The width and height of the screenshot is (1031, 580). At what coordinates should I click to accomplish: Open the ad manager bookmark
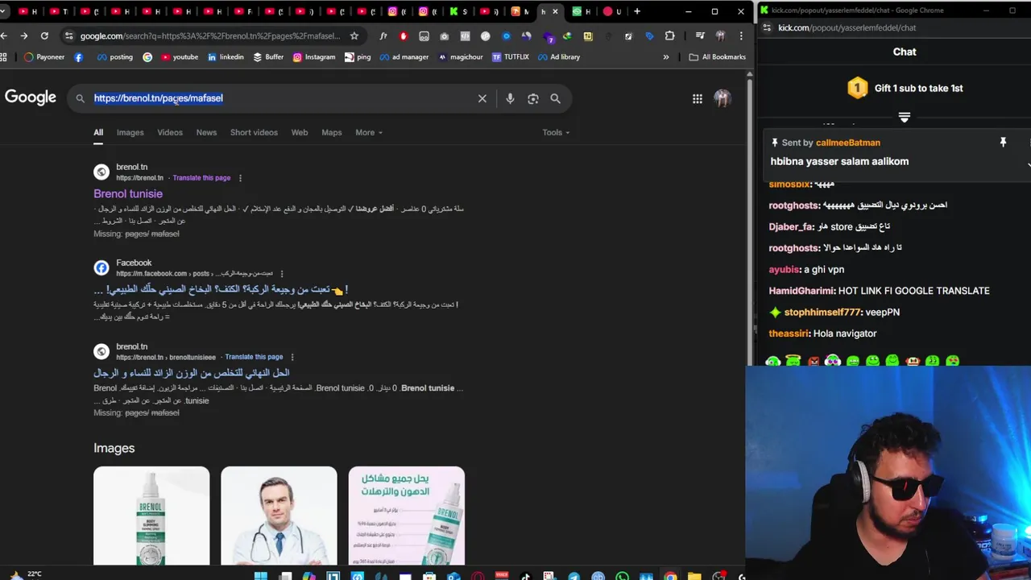coord(404,56)
